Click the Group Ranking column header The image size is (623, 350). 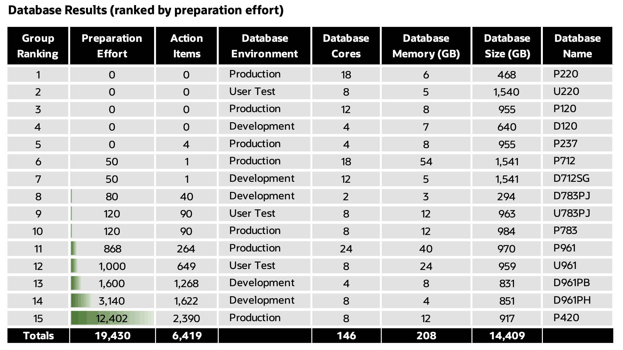(x=38, y=46)
